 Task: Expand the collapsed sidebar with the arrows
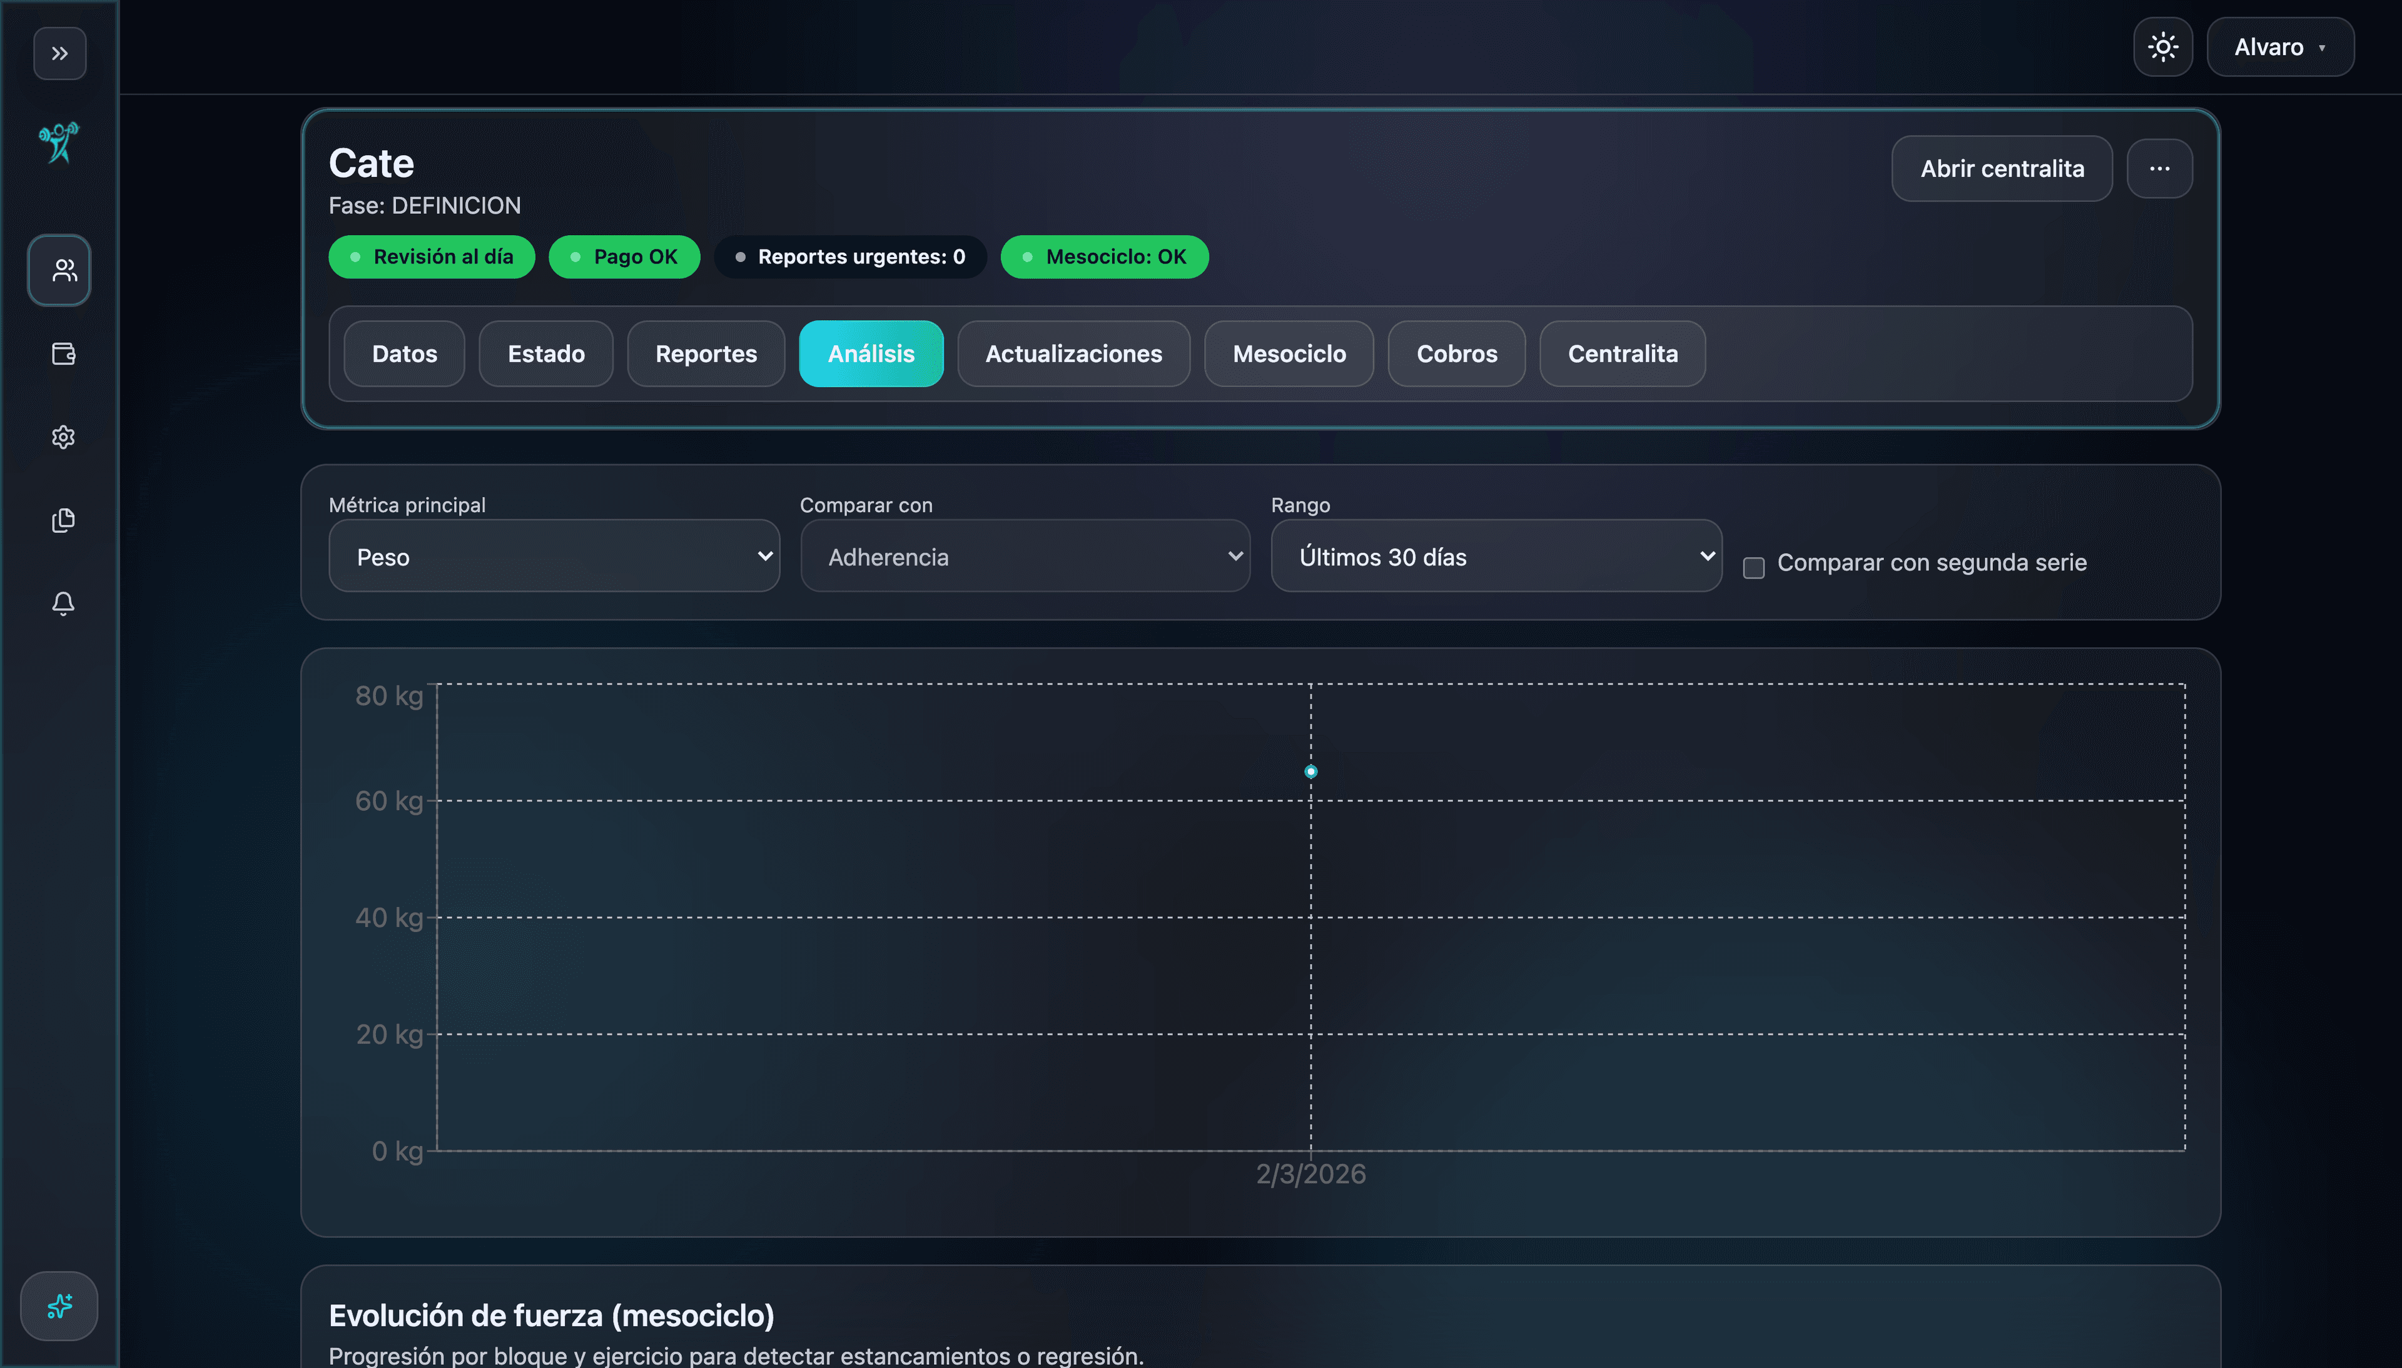pos(59,54)
